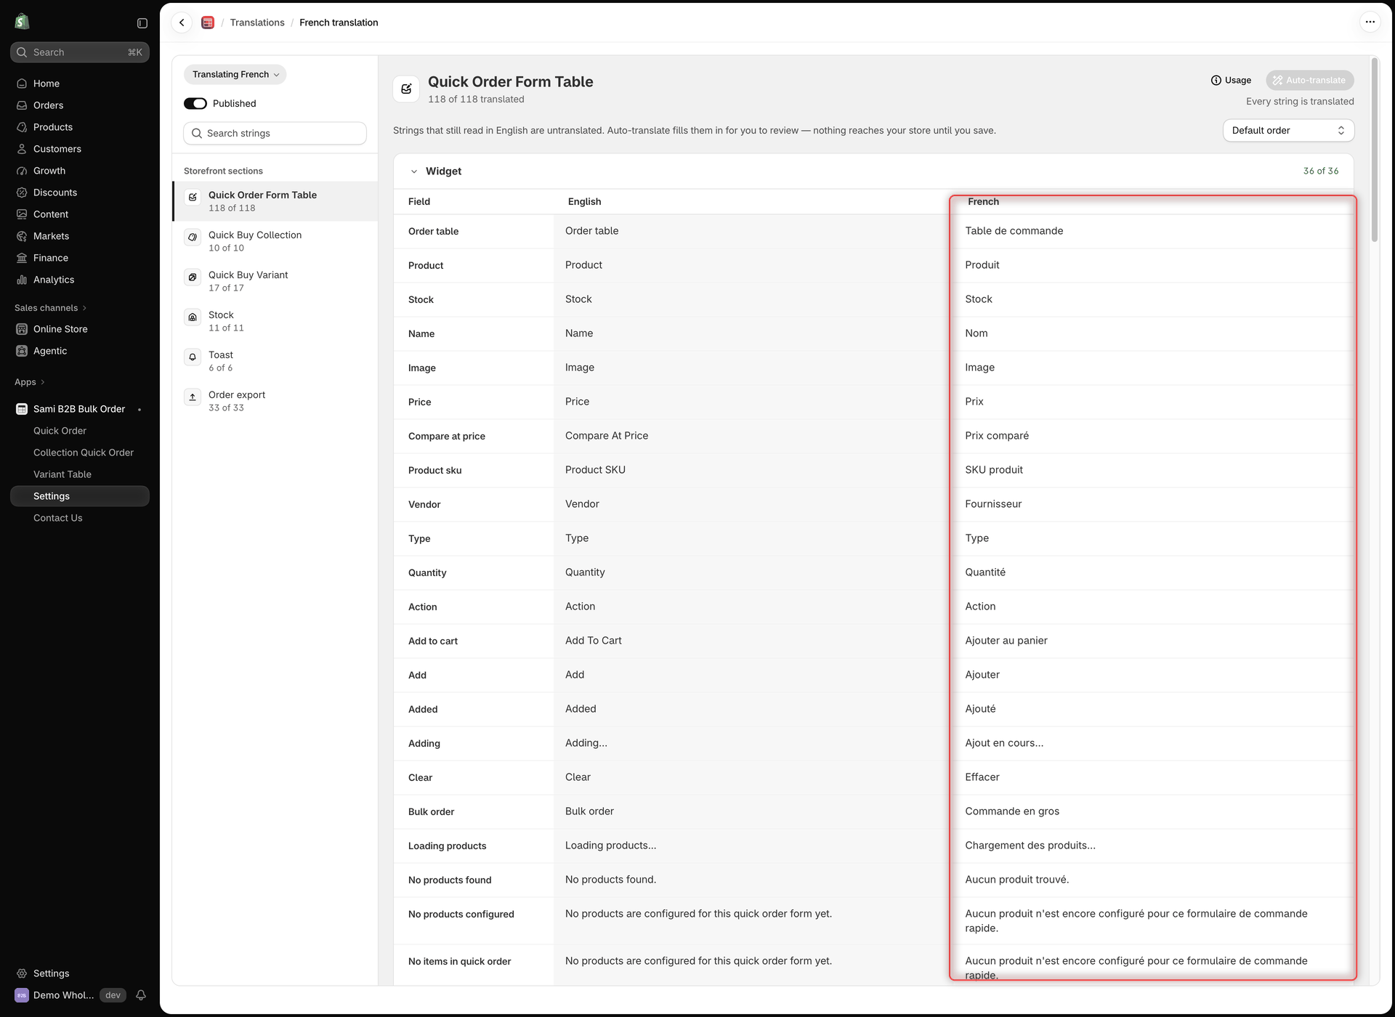Viewport: 1395px width, 1017px height.
Task: Click the Translations breadcrumb link
Action: [x=257, y=23]
